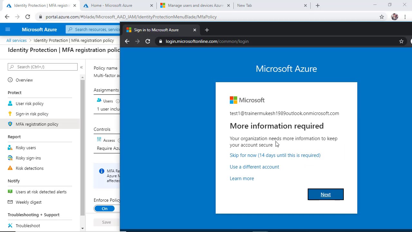Click the Access controls icon
Viewport: 412px width, 232px height.
tap(99, 140)
